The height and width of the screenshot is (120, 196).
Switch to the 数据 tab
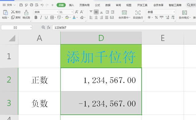click(108, 5)
